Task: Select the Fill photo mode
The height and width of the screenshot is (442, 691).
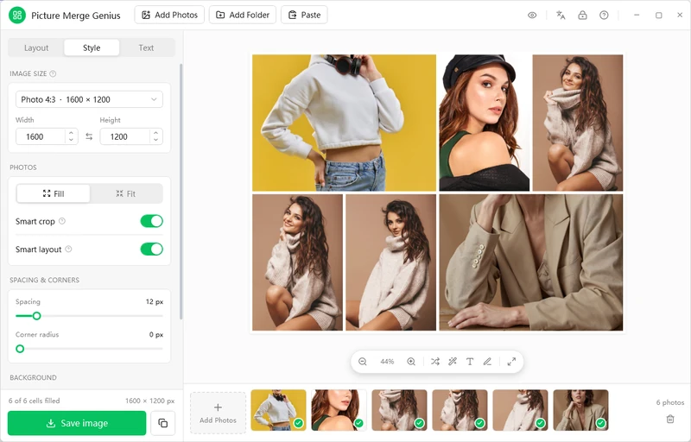Action: 54,193
